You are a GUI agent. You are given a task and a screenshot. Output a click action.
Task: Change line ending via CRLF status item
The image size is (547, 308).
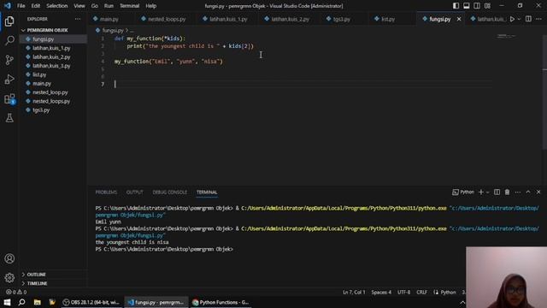[421, 292]
